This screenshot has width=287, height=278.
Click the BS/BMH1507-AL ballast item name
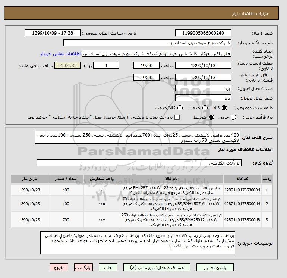[x=171, y=204]
